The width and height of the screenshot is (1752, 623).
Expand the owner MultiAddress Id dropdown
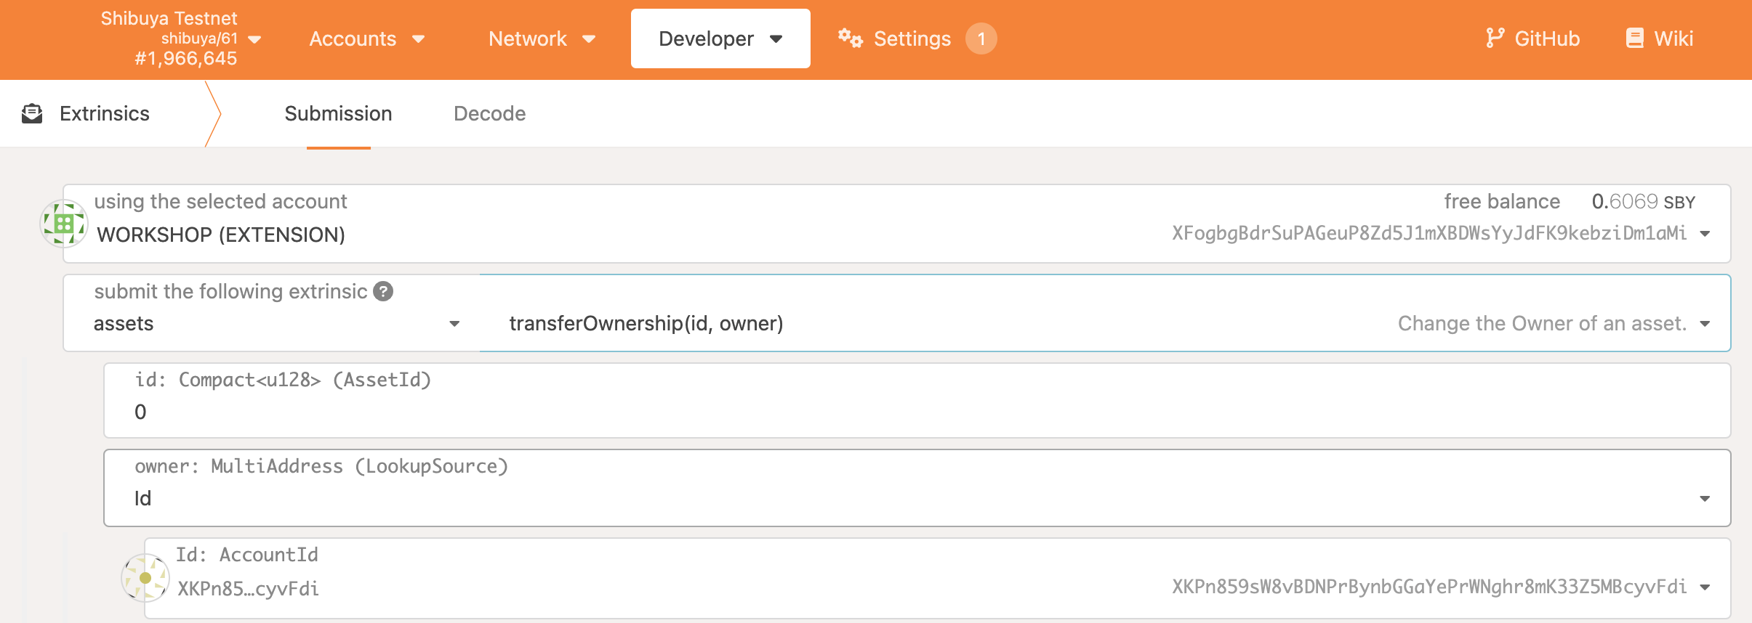coord(1704,499)
